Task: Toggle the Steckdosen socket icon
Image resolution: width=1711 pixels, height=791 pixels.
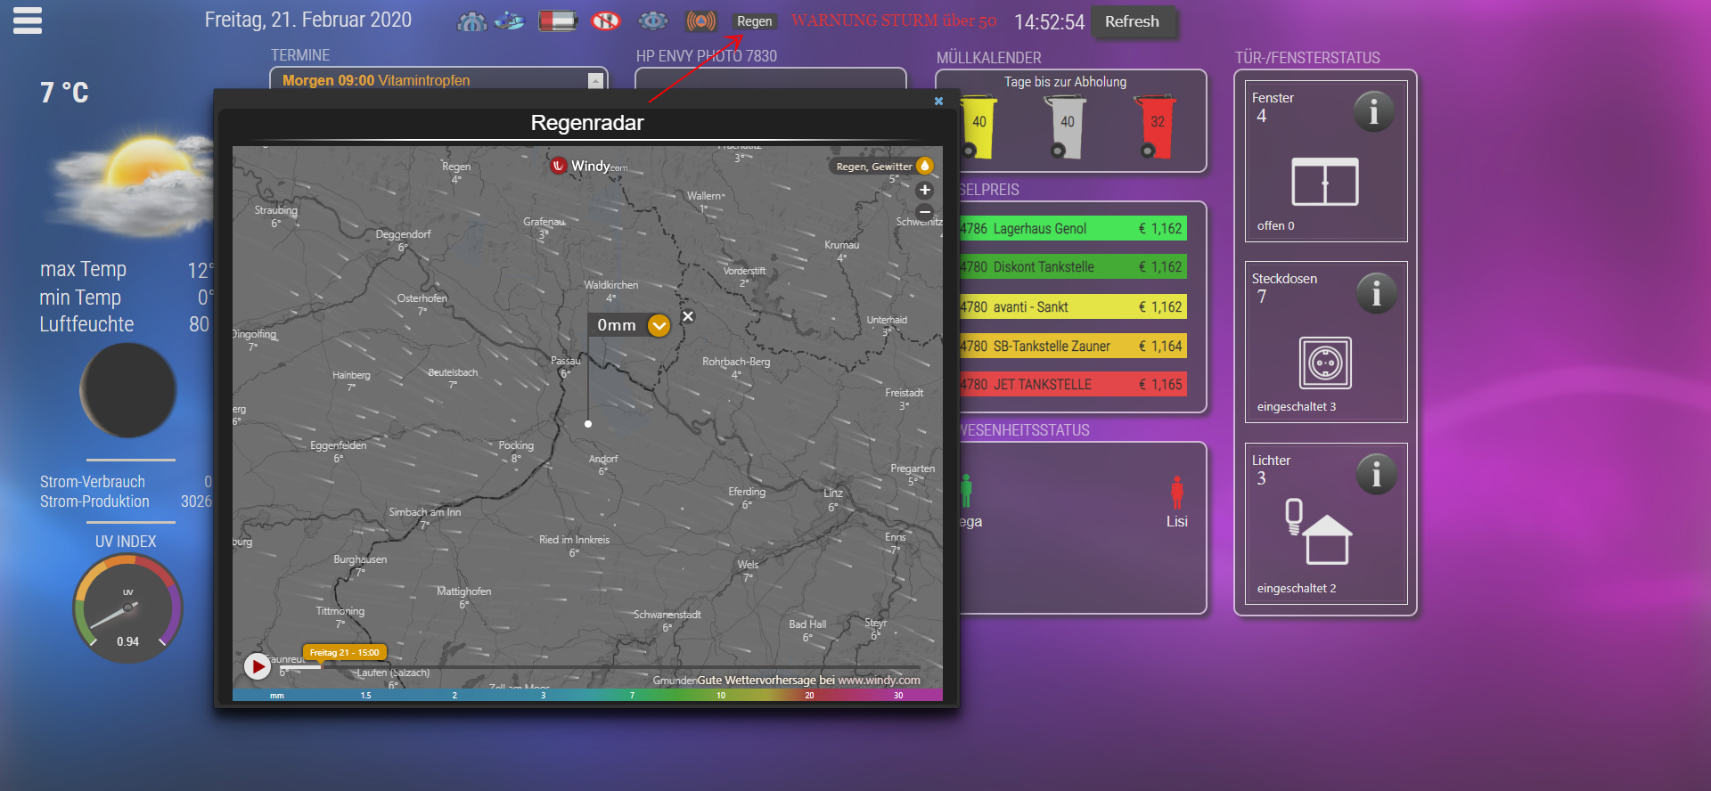Action: pyautogui.click(x=1325, y=363)
